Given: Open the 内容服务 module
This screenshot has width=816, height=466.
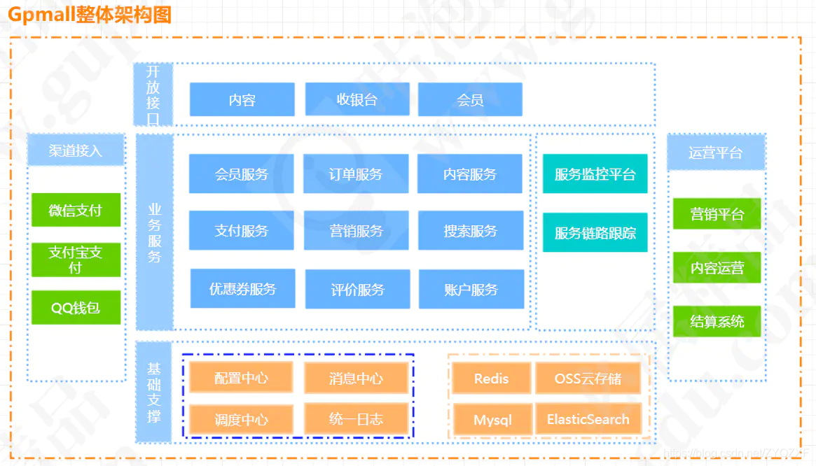Looking at the screenshot, I should 471,174.
